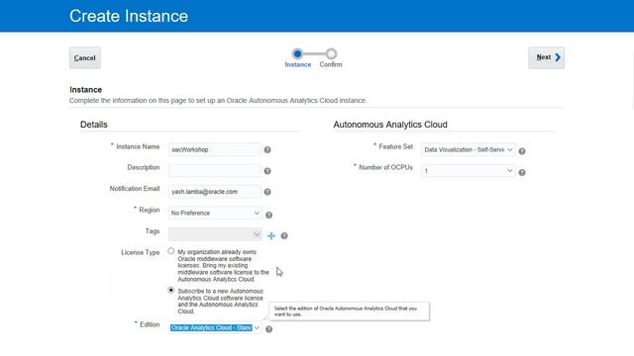This screenshot has height=356, width=634.
Task: Open the Number of OCPUs dropdown
Action: point(469,171)
